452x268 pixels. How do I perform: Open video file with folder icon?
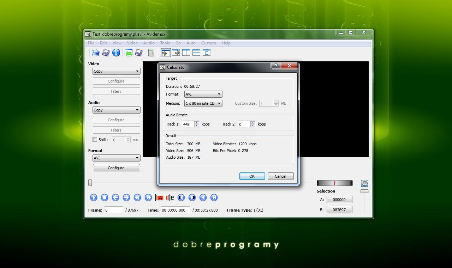point(95,53)
